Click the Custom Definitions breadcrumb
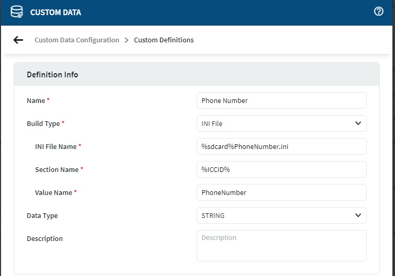The width and height of the screenshot is (395, 276). [164, 40]
